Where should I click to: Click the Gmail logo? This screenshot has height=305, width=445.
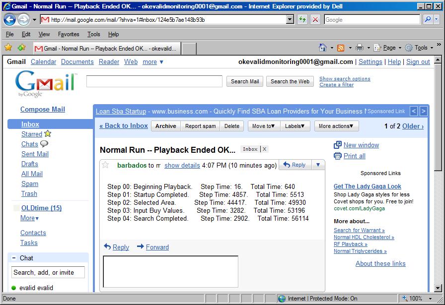[x=46, y=84]
